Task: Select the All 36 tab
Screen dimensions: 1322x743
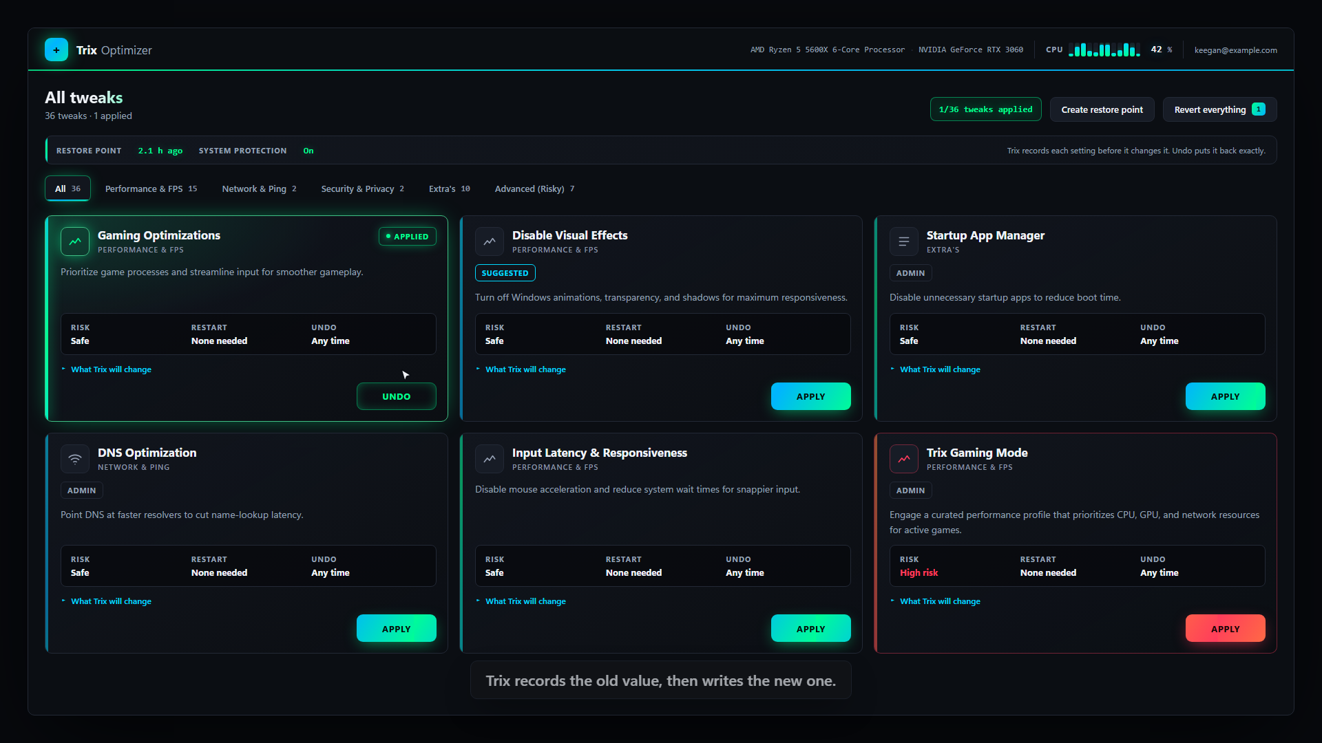Action: pos(67,189)
